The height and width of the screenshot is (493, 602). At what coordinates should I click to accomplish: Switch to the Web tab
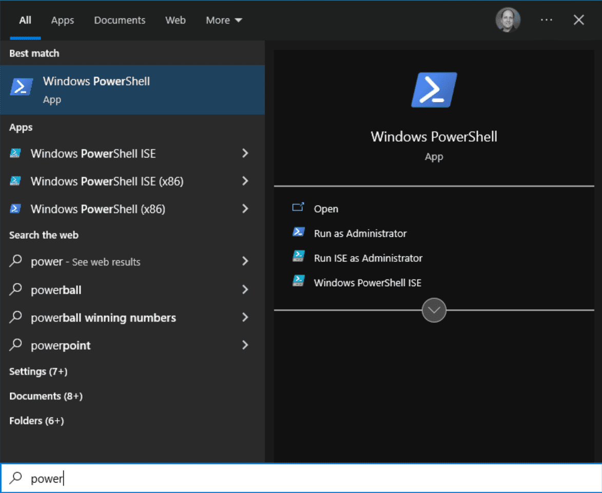[x=176, y=20]
